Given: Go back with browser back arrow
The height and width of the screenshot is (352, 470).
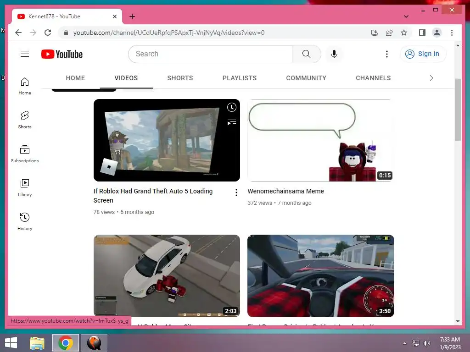Looking at the screenshot, I should tap(18, 33).
